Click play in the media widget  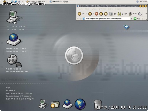coord(7,72)
